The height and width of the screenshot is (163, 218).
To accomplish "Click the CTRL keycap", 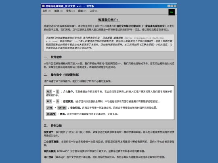I will tap(50, 107).
